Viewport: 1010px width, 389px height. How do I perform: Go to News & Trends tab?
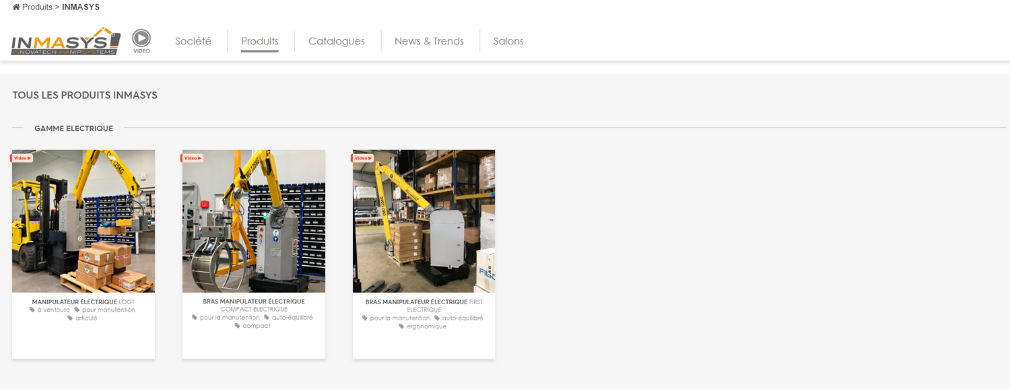429,41
